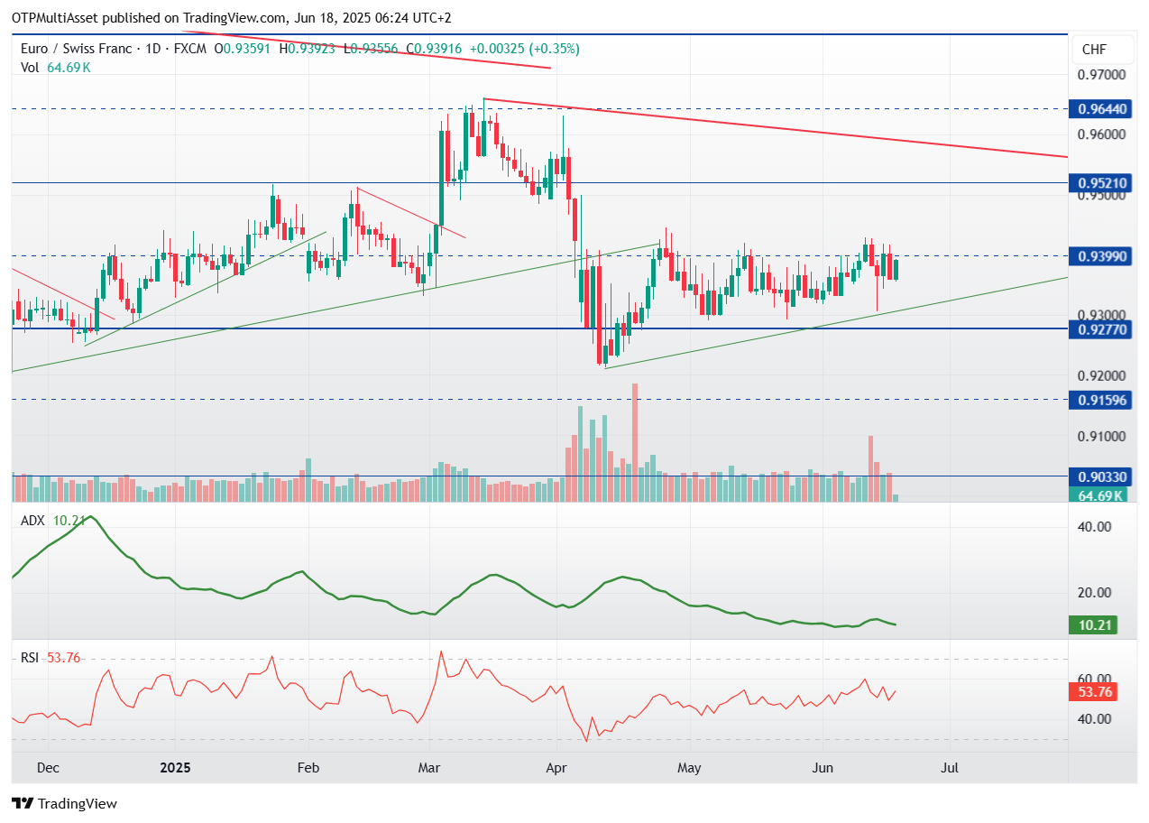The image size is (1149, 823).
Task: Click the Mar label on time axis
Action: (429, 768)
